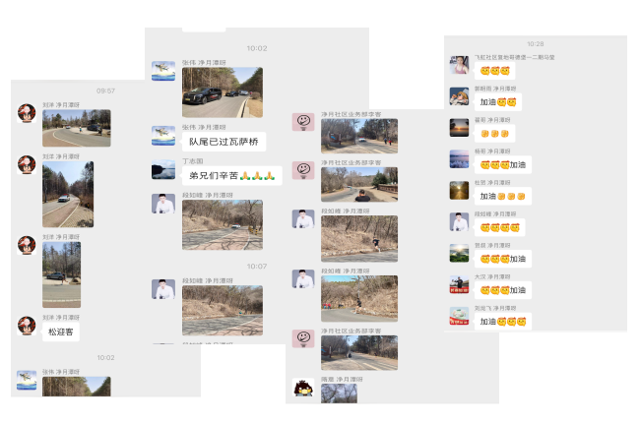Select the 加油 bubble with two emojis beside the cartoon girl avatar
Viewport: 639px width, 423px height.
point(498,102)
